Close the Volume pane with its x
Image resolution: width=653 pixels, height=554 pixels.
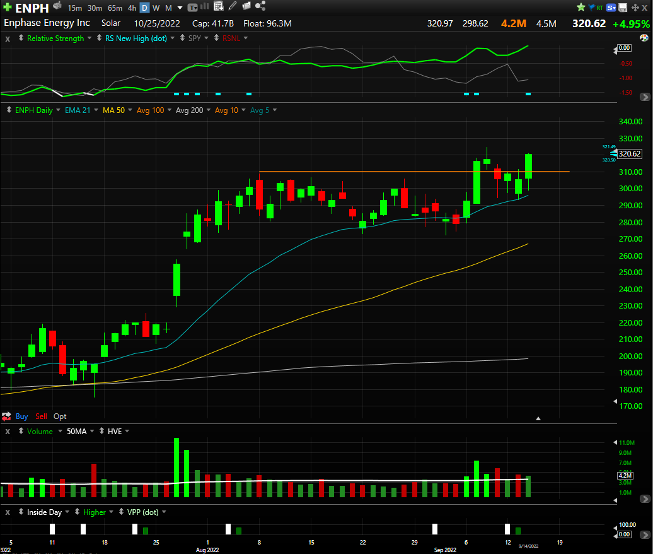click(x=8, y=432)
